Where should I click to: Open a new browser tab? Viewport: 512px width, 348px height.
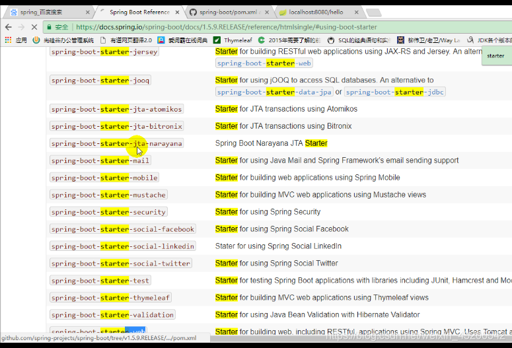373,13
